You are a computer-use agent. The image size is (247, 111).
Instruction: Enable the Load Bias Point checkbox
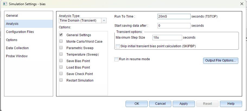61,67
